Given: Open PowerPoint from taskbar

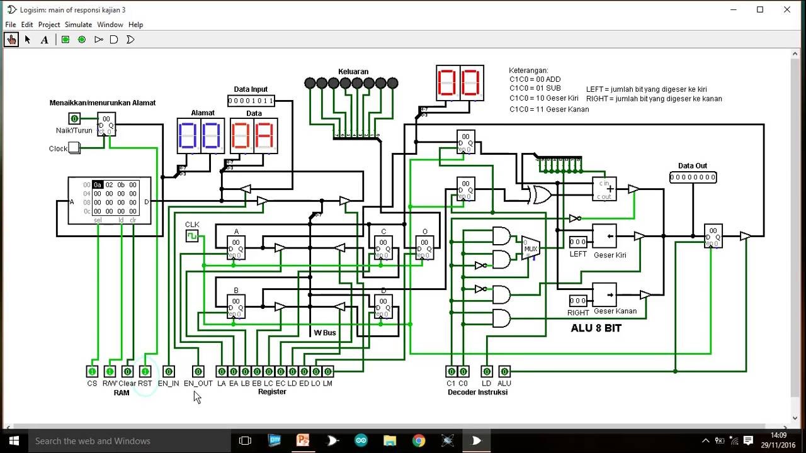Looking at the screenshot, I should point(303,440).
